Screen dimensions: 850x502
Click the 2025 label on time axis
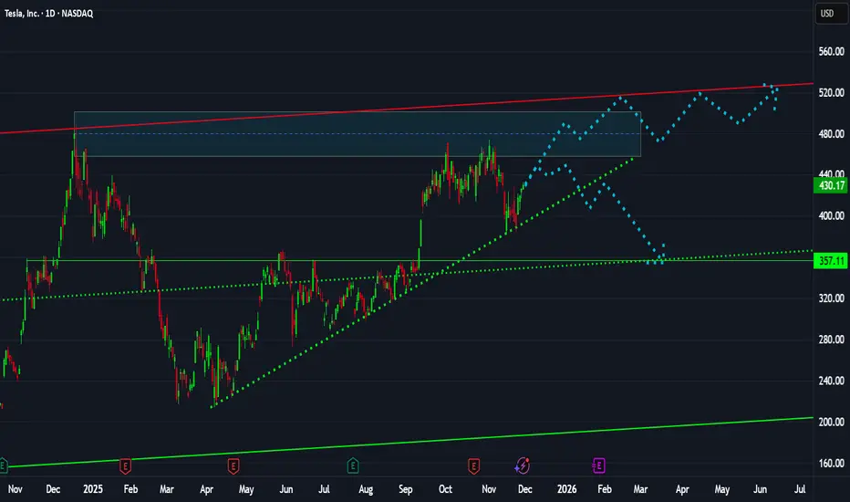(93, 489)
